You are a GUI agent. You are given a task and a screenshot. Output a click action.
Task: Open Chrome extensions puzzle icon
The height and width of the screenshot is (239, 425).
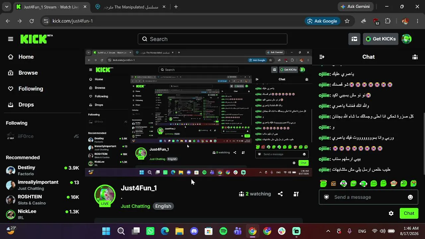388,21
